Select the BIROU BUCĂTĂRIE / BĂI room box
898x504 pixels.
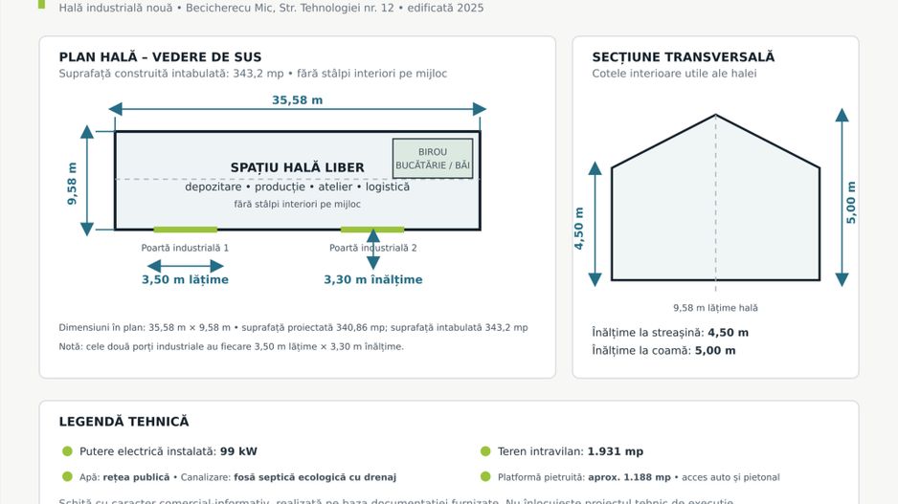(433, 159)
